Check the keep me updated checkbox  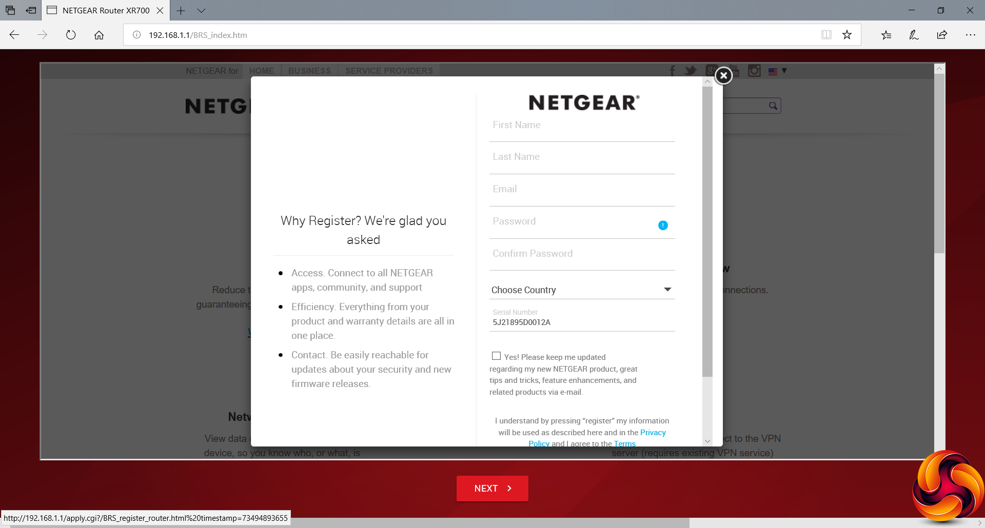click(496, 356)
